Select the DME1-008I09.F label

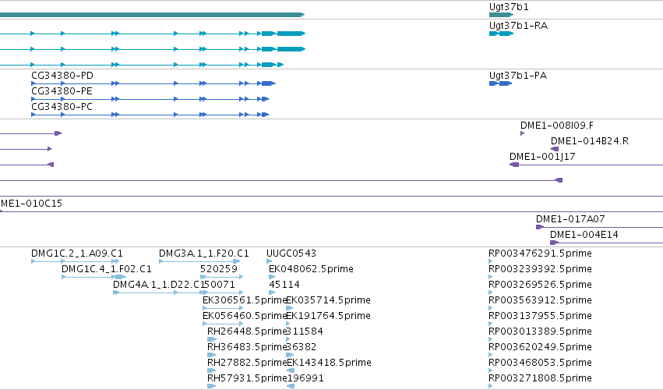556,126
